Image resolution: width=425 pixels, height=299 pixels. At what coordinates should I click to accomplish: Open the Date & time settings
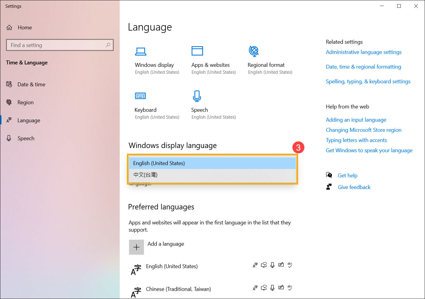click(31, 84)
